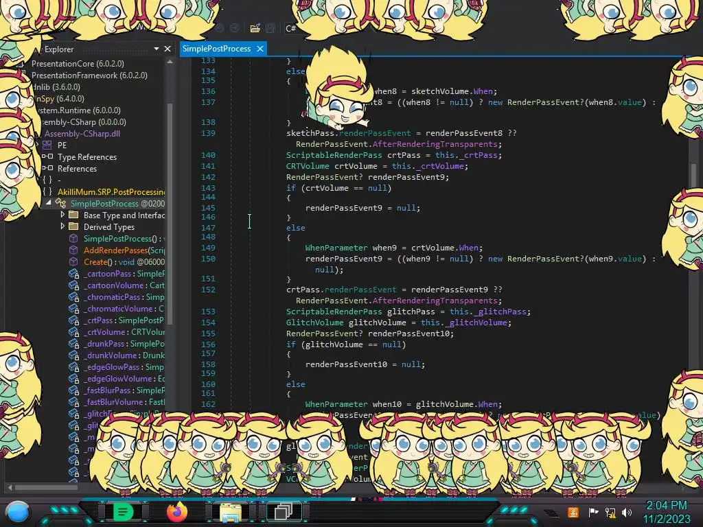Select PresentationCore (6.0.2.0) assembly

tap(78, 64)
